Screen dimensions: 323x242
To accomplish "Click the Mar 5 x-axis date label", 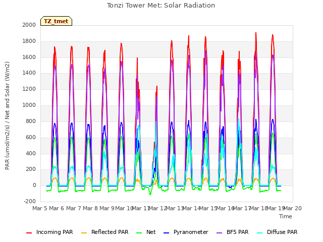I will (x=40, y=208).
